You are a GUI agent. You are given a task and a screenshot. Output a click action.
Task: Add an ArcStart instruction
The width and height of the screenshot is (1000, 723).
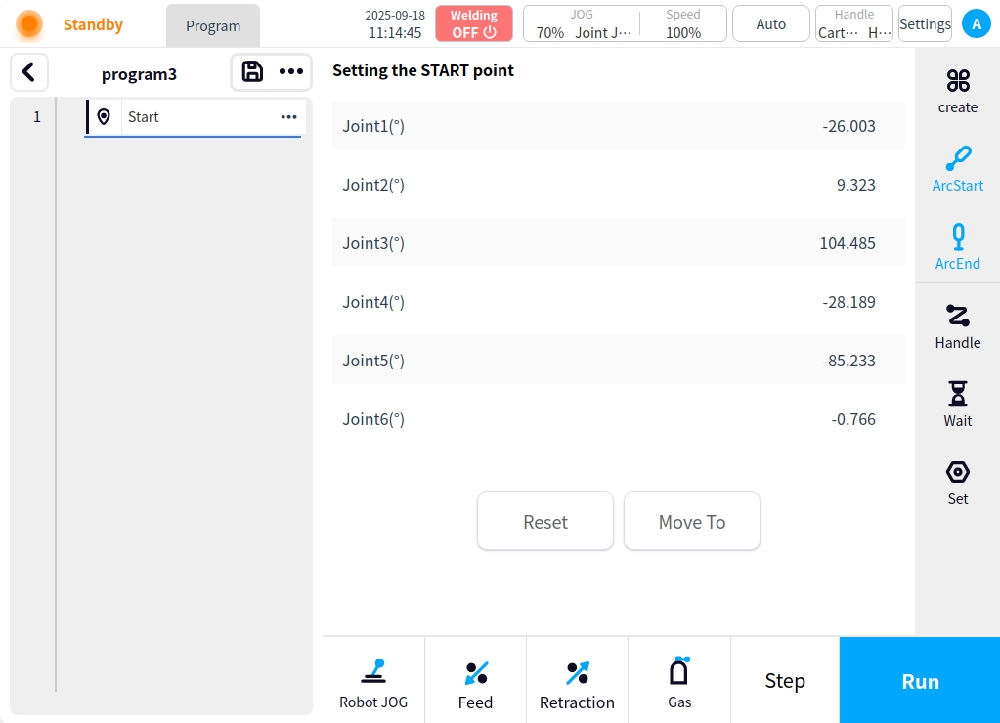957,168
